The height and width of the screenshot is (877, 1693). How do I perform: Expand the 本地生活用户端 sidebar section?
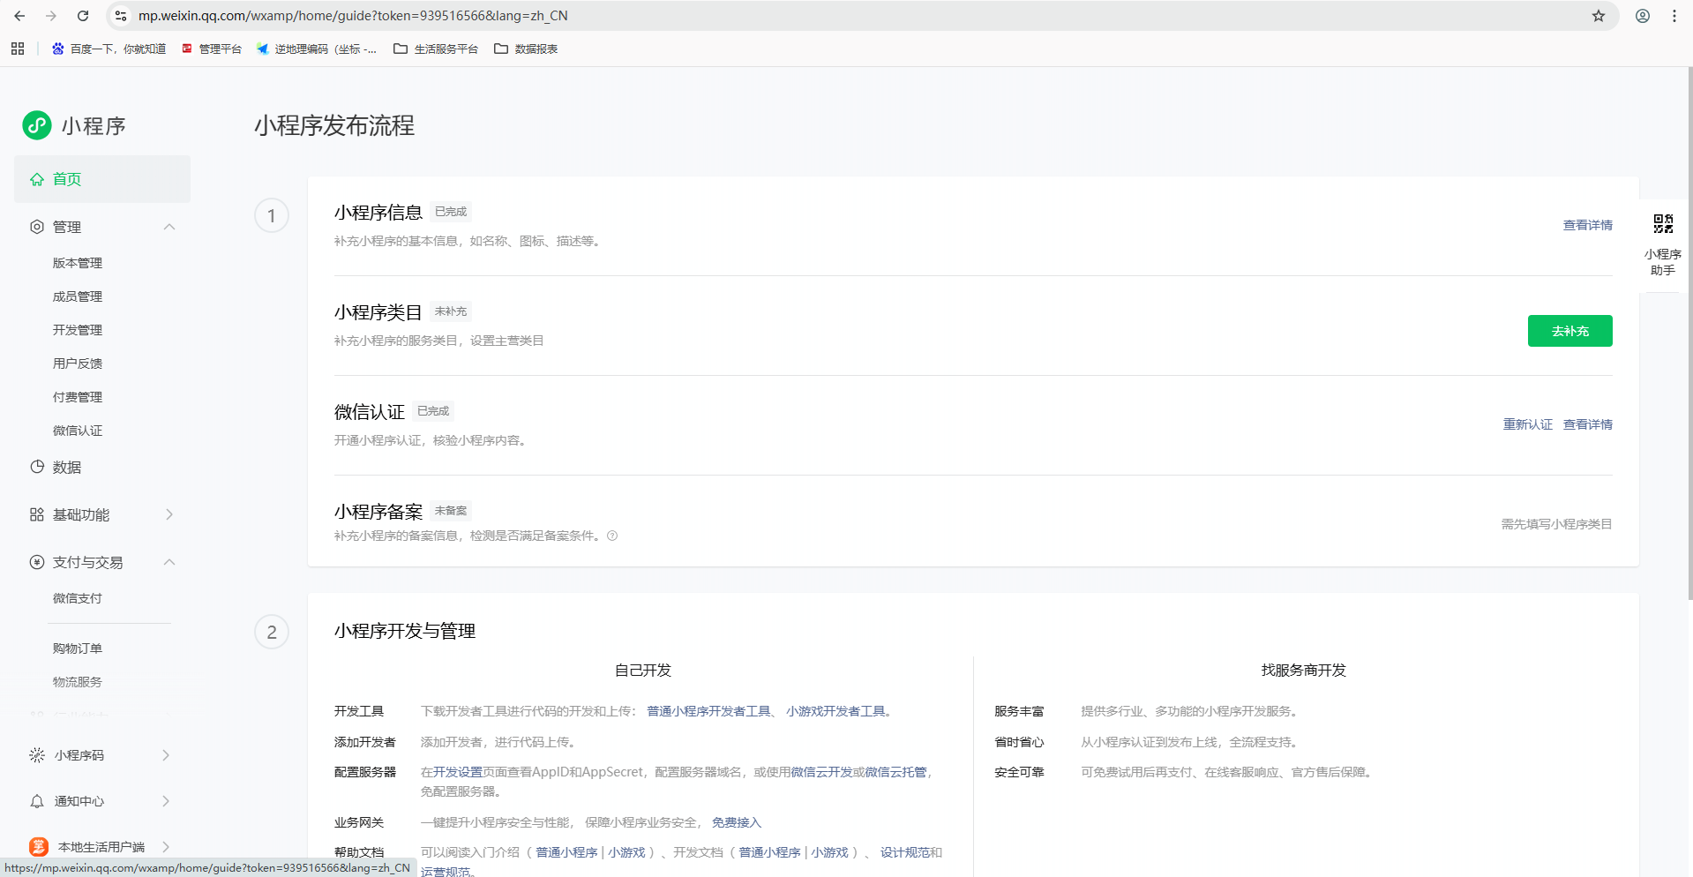pyautogui.click(x=167, y=847)
